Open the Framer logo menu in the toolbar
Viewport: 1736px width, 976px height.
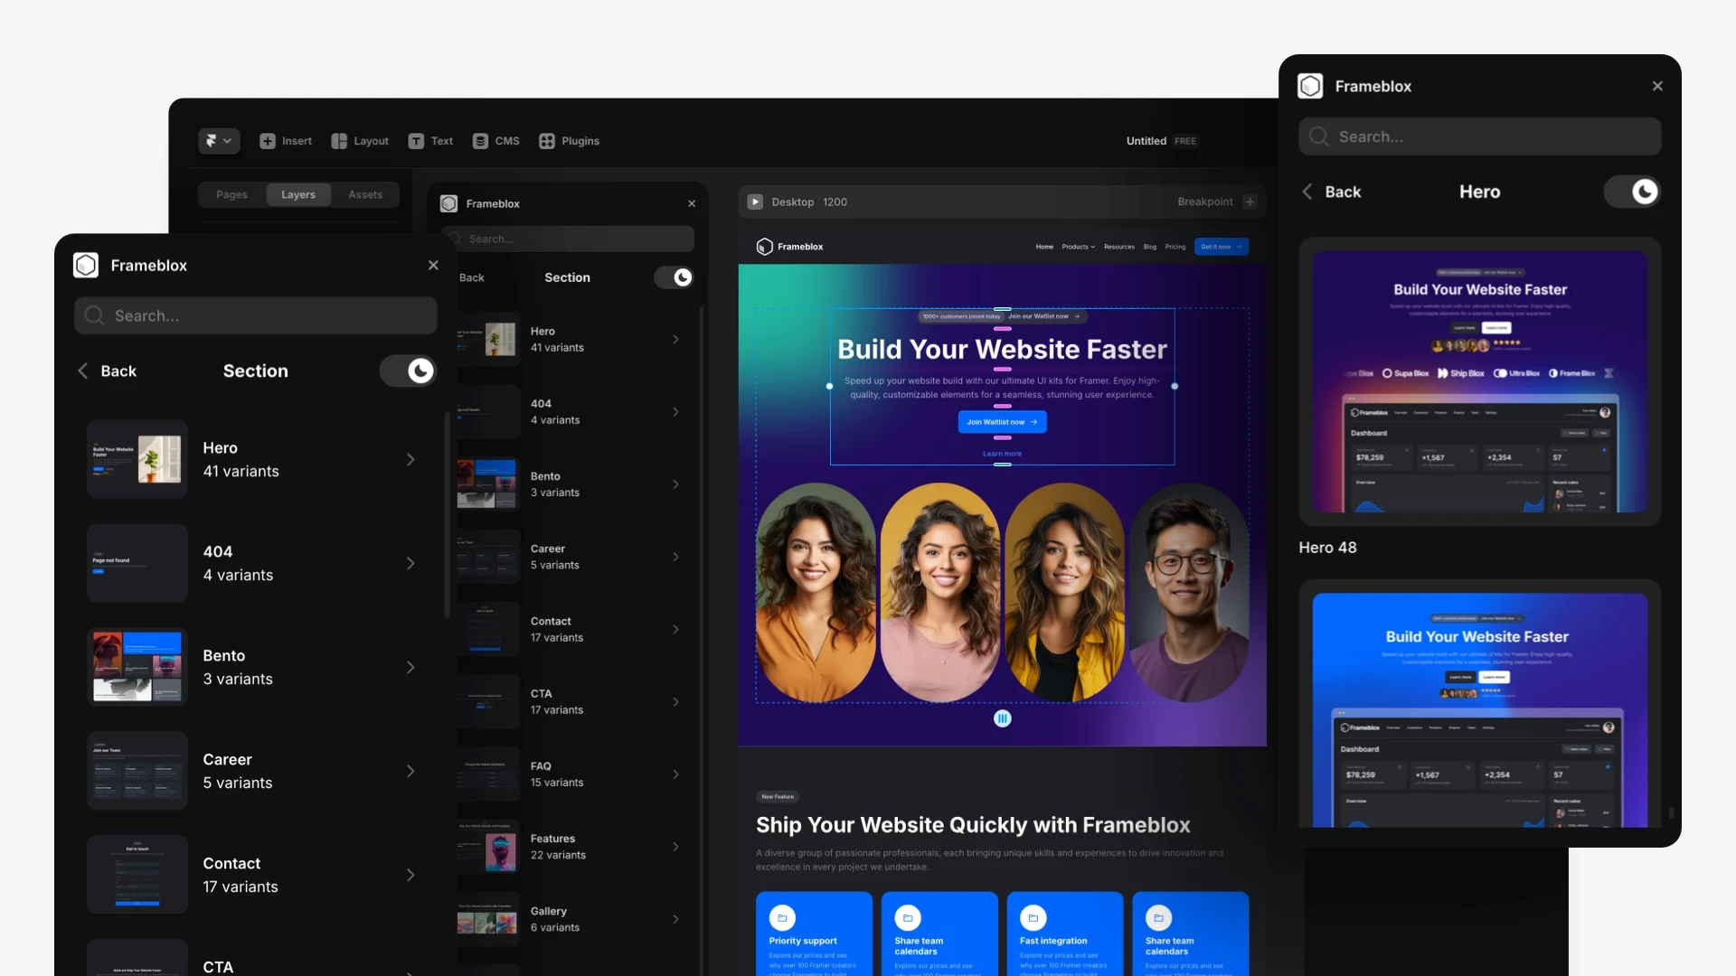click(x=218, y=141)
